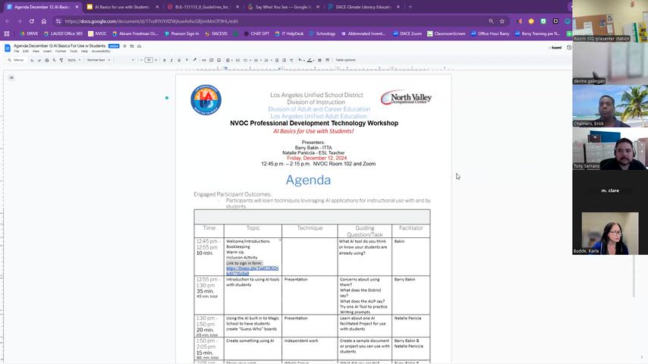Open the text color picker
Viewport: 648px width, 364px height.
point(187,60)
